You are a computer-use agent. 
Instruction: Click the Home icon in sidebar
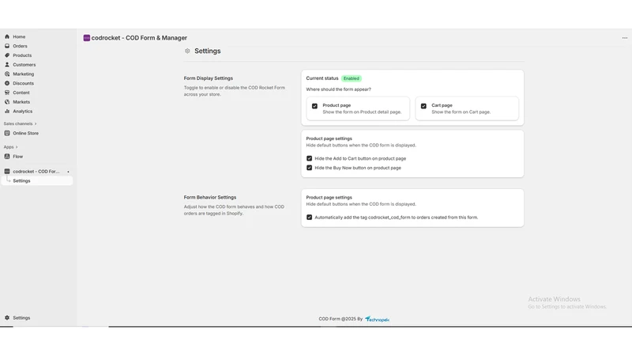[x=7, y=36]
